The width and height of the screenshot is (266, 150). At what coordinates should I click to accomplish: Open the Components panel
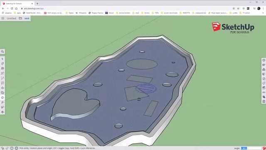click(264, 70)
